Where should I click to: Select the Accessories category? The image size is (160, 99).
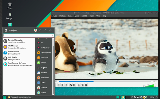click(x=44, y=48)
